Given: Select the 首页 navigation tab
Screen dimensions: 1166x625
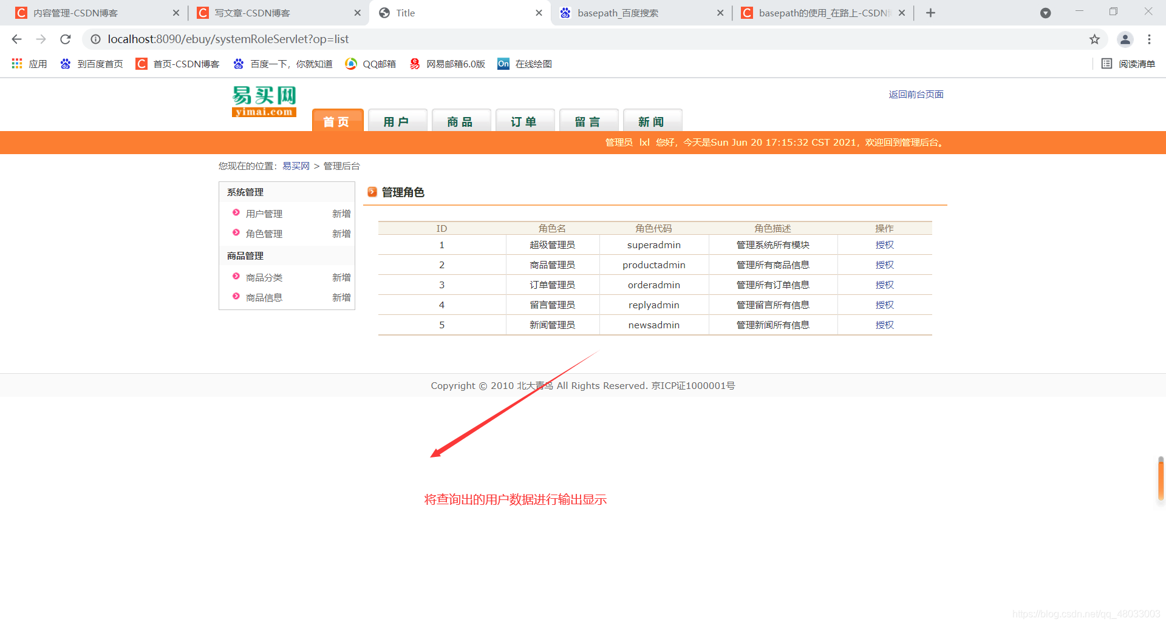Looking at the screenshot, I should (338, 120).
